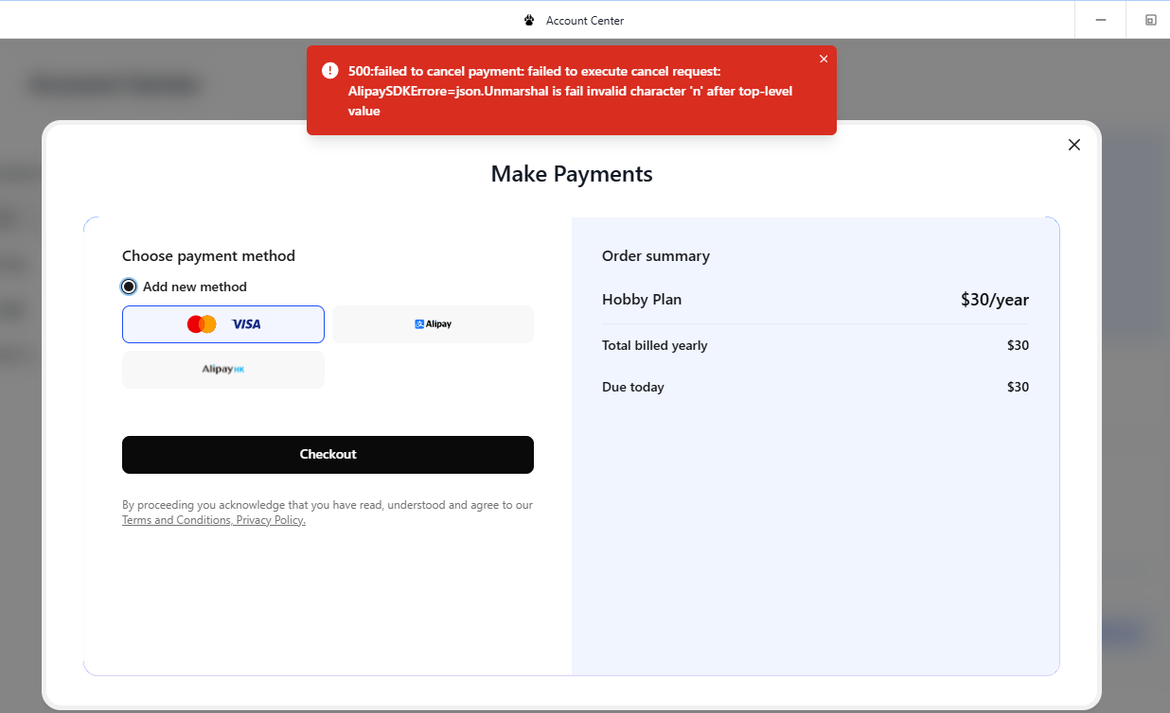The height and width of the screenshot is (713, 1170).
Task: Maximize the Account Center window
Action: point(1150,20)
